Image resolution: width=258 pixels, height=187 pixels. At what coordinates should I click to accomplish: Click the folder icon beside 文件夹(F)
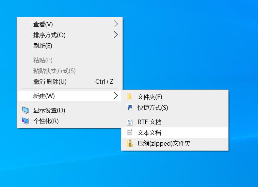(129, 97)
